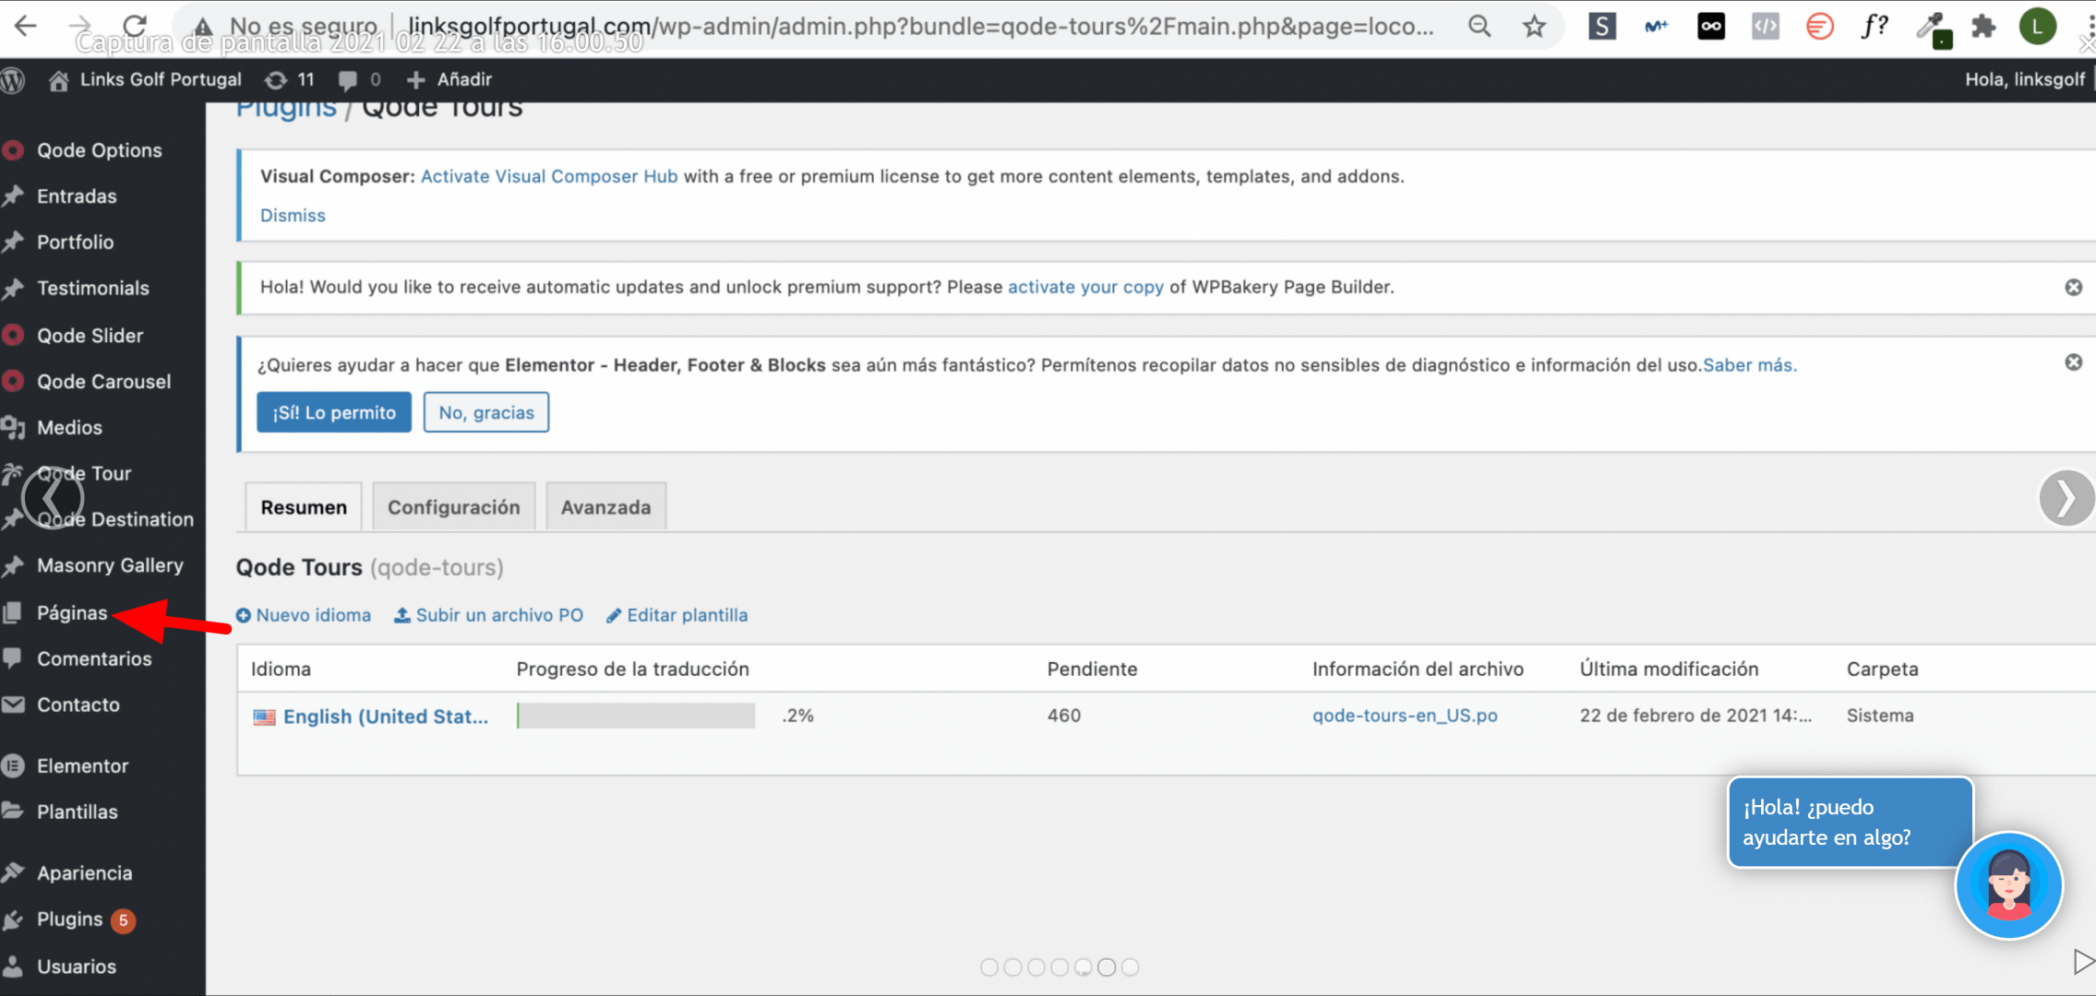Close the WPBakery notice with X icon
Image resolution: width=2096 pixels, height=996 pixels.
click(x=2074, y=288)
